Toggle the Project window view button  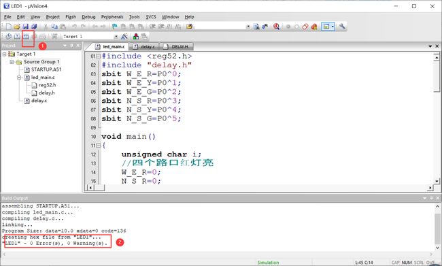tap(326, 27)
